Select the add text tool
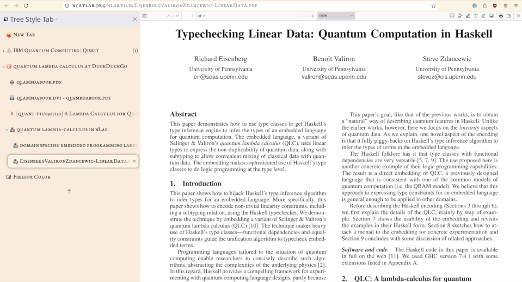Image resolution: width=522 pixels, height=282 pixels. (476, 16)
